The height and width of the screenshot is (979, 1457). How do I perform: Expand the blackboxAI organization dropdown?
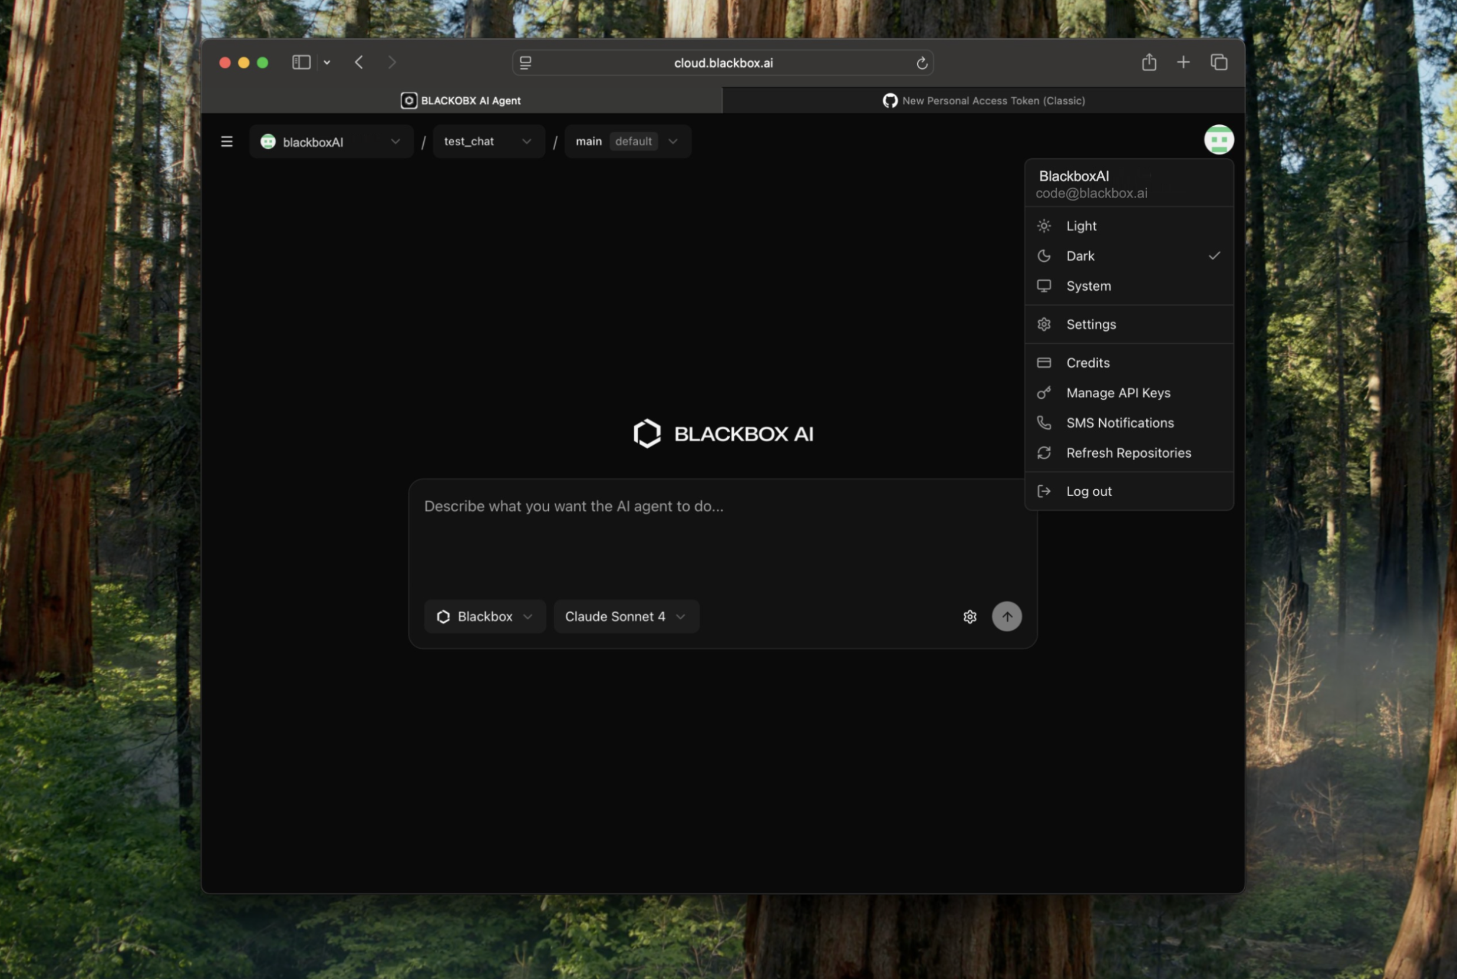point(331,142)
